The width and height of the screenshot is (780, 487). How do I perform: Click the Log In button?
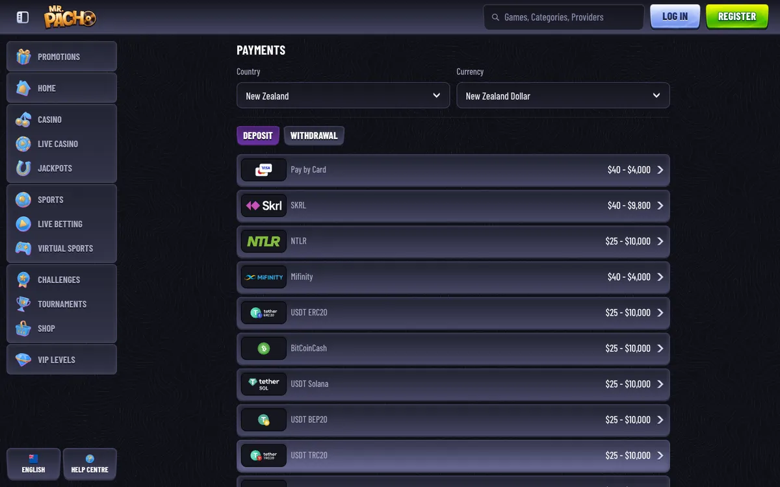[675, 17]
